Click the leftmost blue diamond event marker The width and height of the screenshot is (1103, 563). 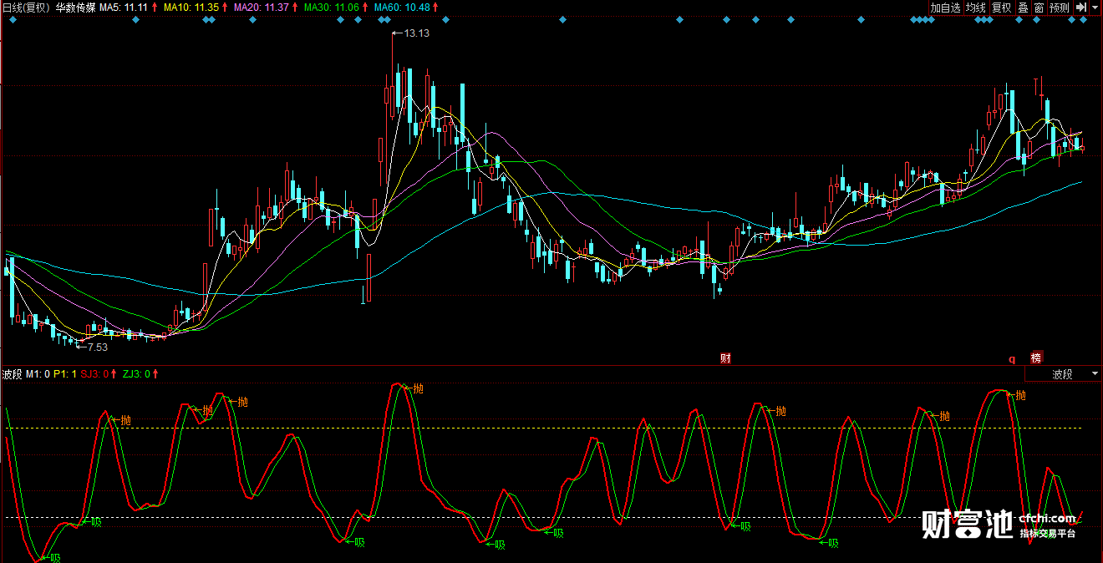(13, 19)
